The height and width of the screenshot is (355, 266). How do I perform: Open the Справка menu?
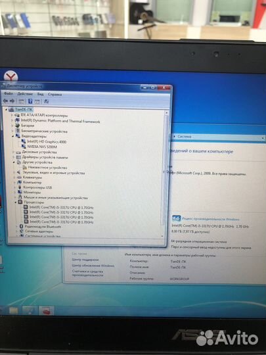point(55,94)
